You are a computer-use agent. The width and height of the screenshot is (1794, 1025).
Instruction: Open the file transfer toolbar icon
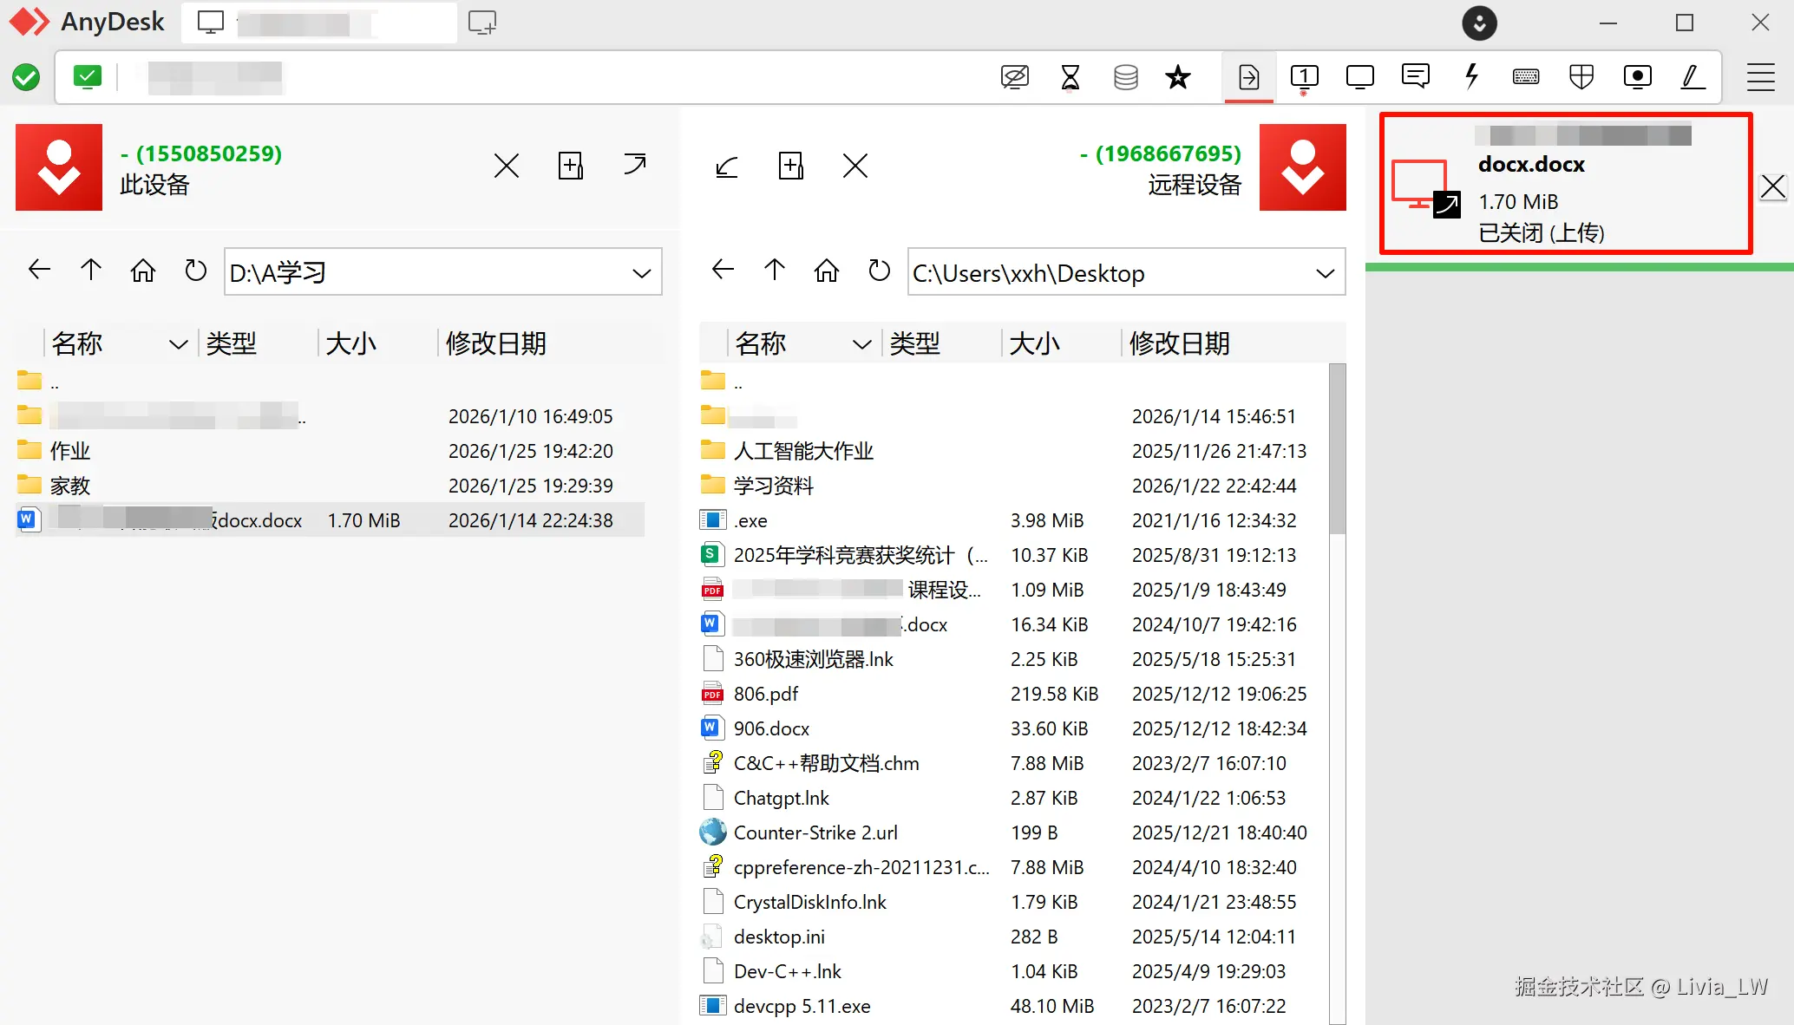click(x=1248, y=77)
